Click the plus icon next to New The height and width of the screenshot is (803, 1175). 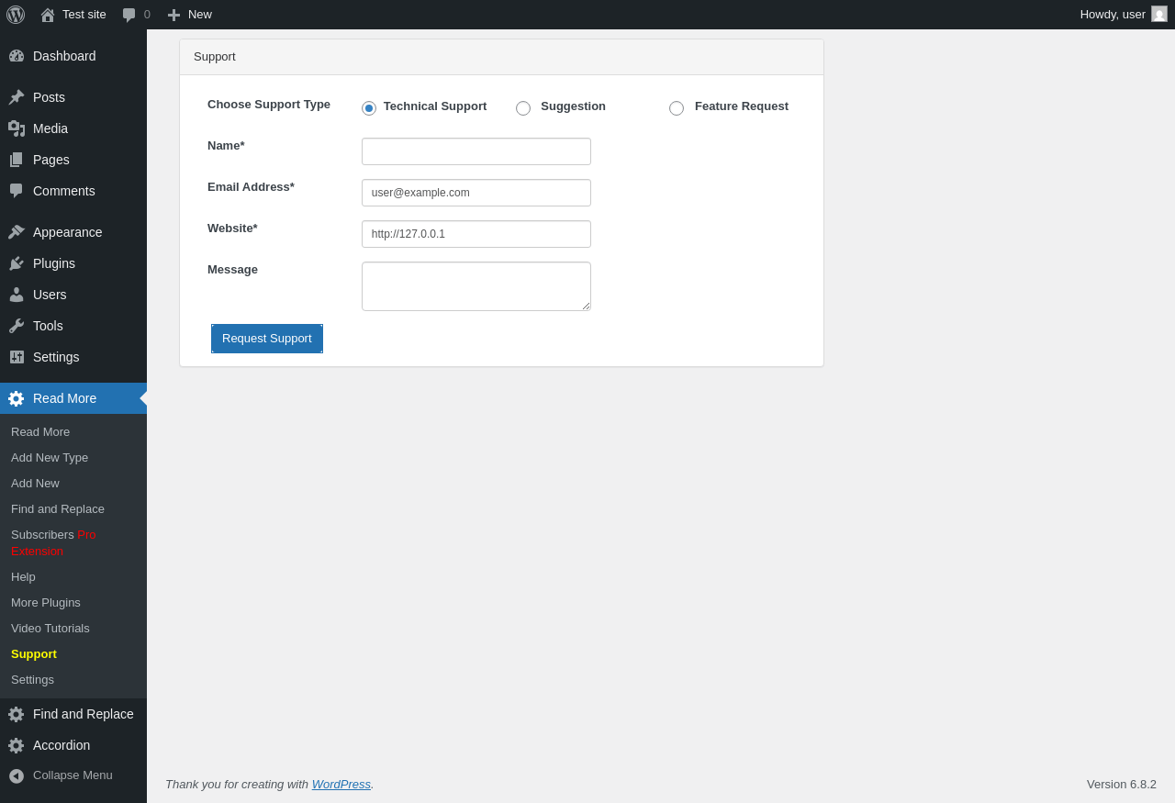tap(173, 15)
